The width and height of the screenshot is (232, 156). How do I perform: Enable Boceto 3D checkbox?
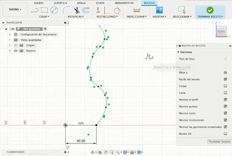(225, 134)
